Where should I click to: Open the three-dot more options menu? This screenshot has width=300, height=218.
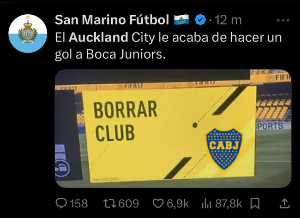283,20
